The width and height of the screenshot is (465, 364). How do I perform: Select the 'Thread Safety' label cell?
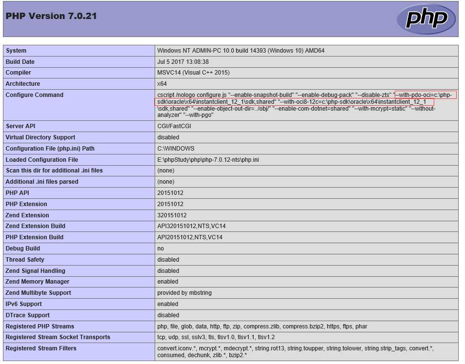point(79,260)
